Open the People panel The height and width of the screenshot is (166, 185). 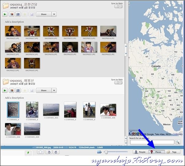coord(141,152)
